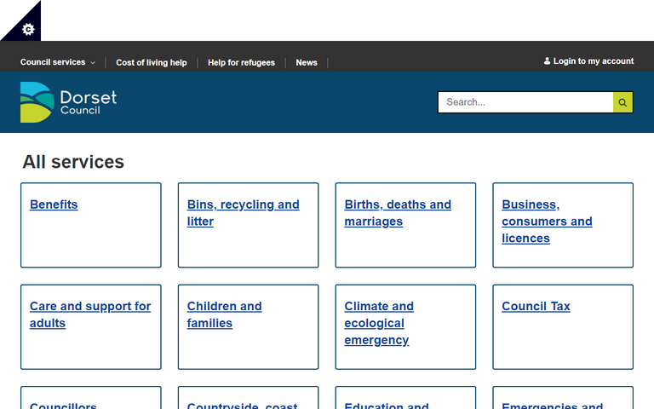
Task: Open Bins, recycling and litter
Action: [243, 213]
